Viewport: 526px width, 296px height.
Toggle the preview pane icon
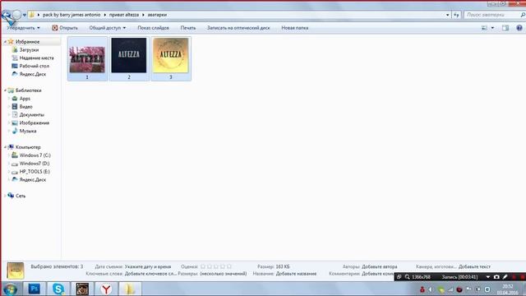505,28
